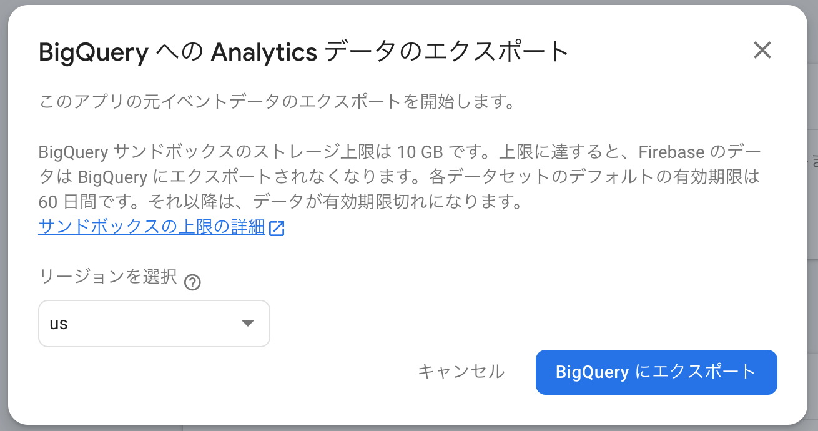Click the dialog title BigQuery への Analytics データのエクスポート
The image size is (818, 431).
[303, 52]
